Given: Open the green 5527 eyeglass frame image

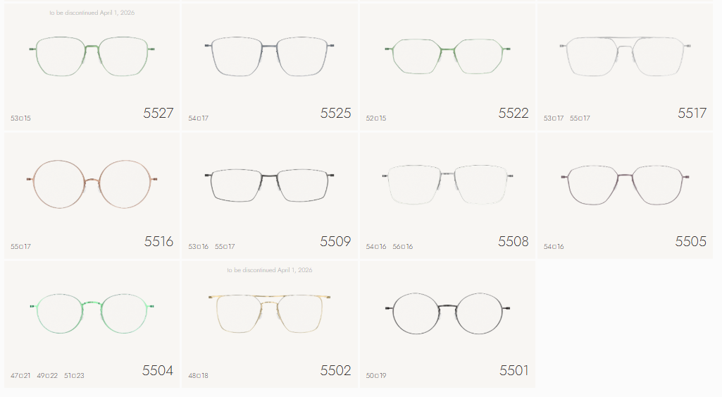Looking at the screenshot, I should point(92,56).
